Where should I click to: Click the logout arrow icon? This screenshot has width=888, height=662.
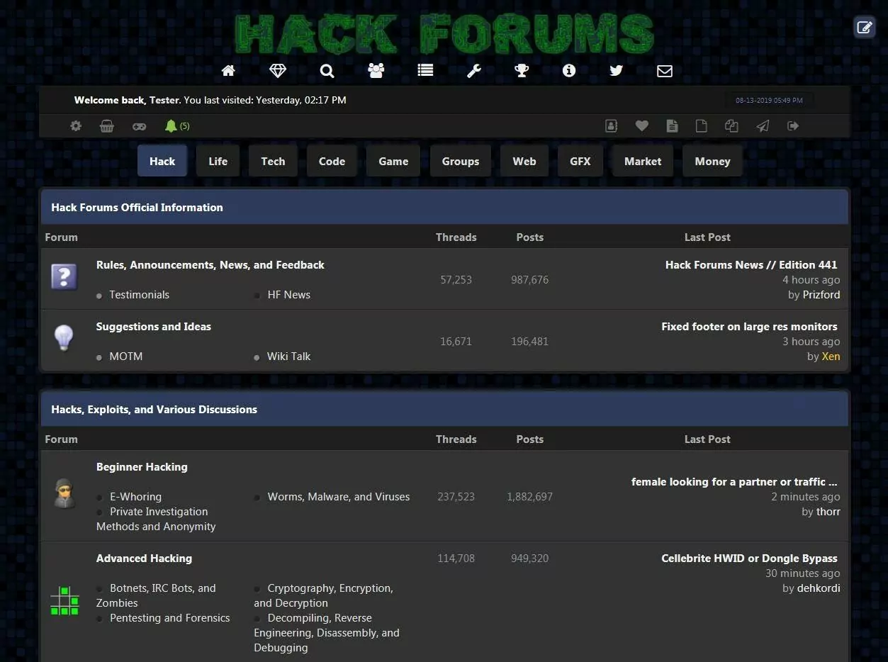click(x=793, y=125)
